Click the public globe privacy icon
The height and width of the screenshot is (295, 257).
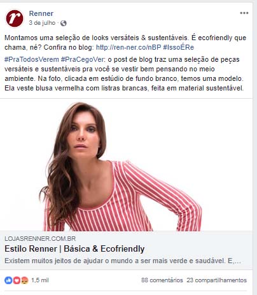64,23
